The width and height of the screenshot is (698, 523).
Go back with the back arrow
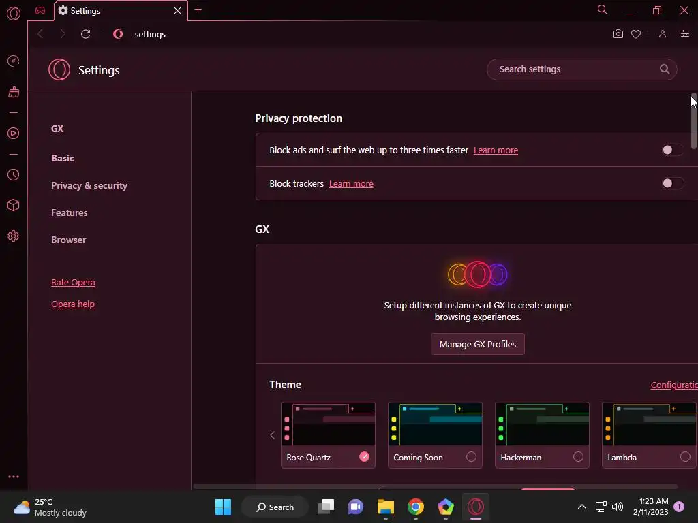click(40, 34)
